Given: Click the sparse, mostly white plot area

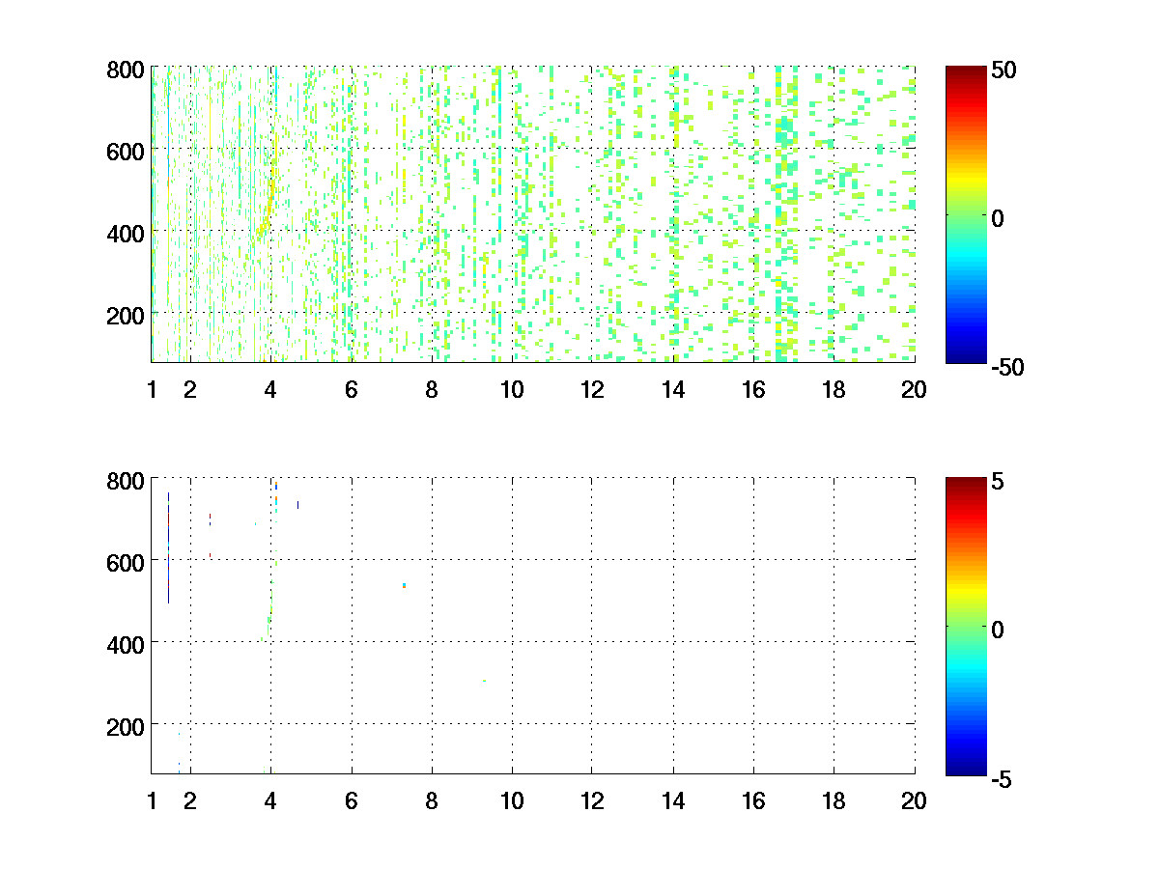Looking at the screenshot, I should tap(532, 625).
